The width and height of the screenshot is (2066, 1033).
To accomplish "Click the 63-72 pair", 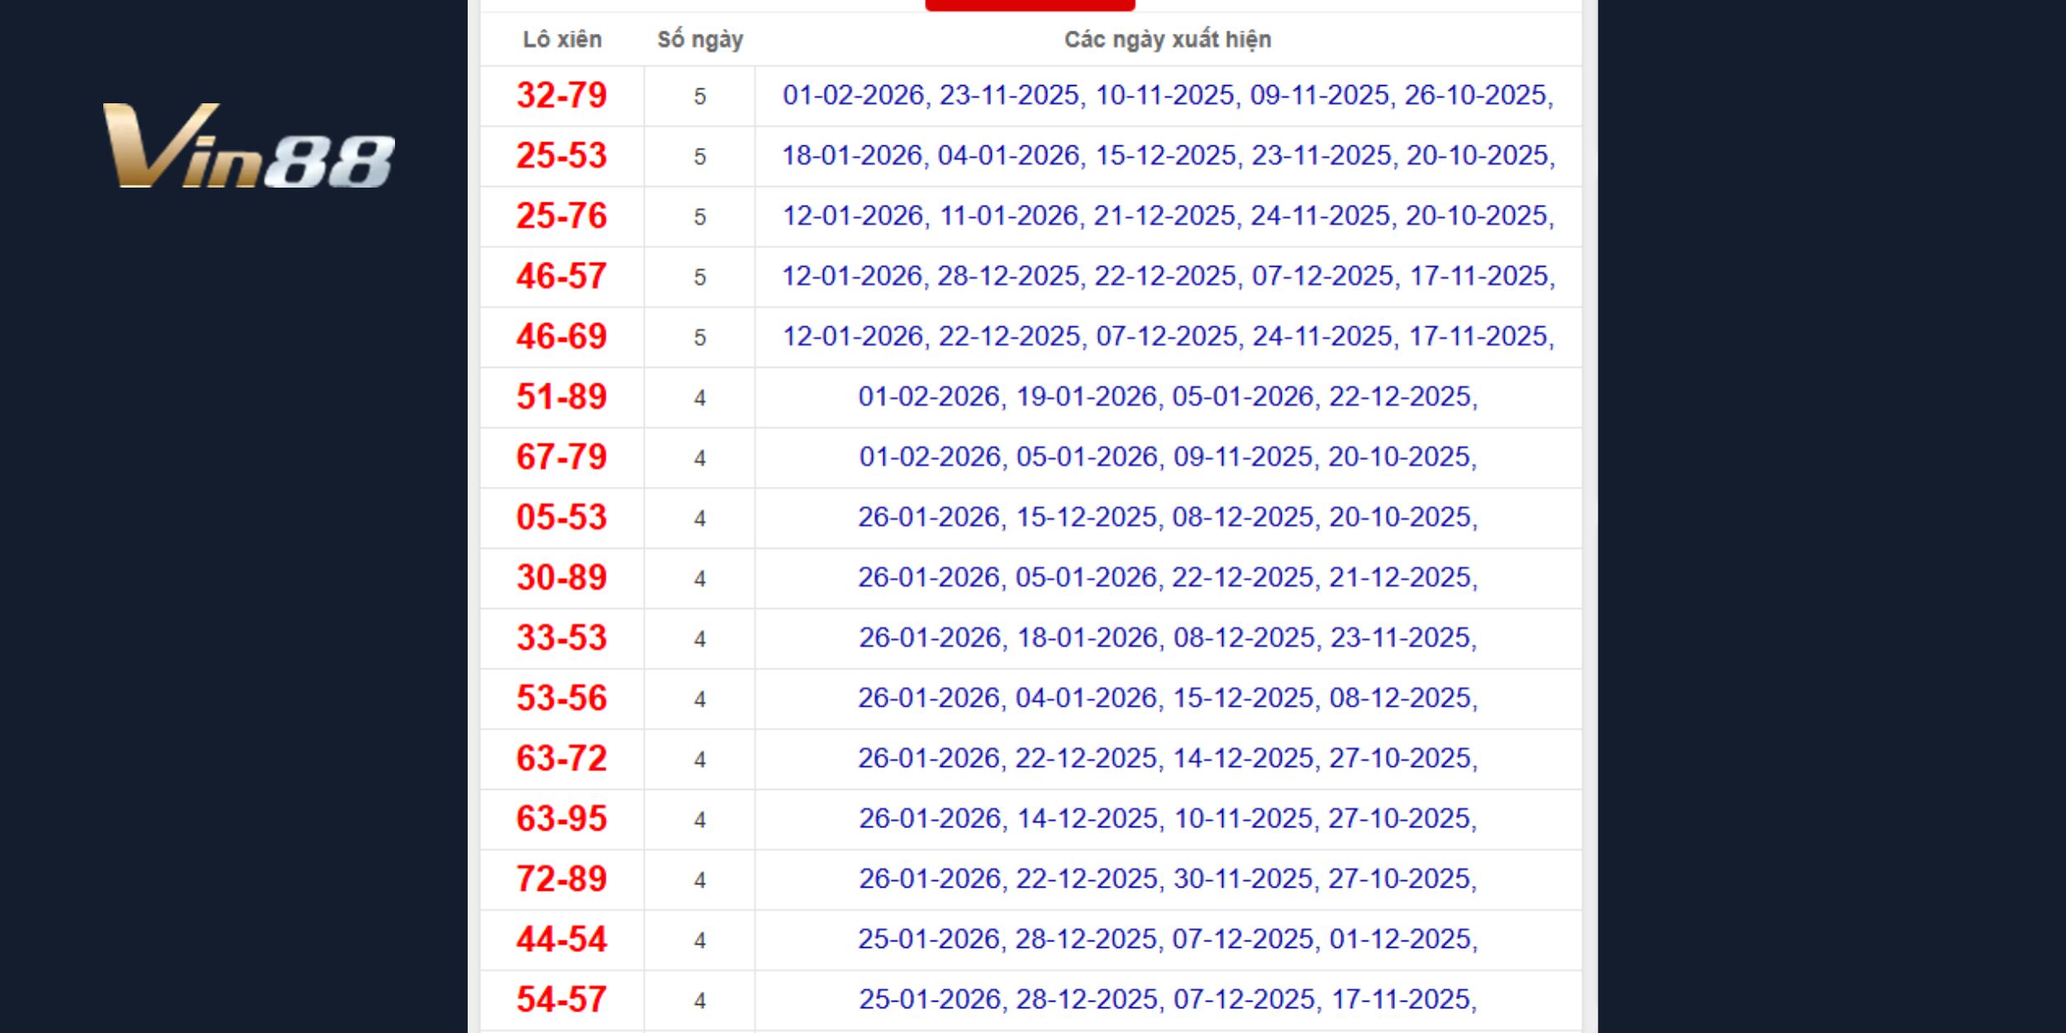I will (562, 759).
